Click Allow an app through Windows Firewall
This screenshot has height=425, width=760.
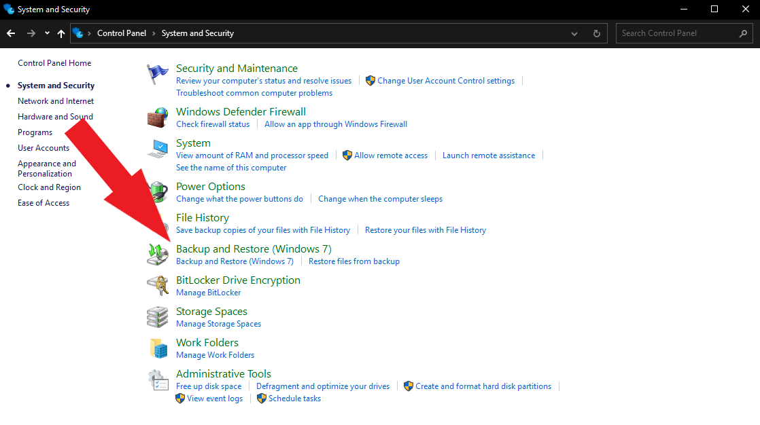[x=336, y=124]
